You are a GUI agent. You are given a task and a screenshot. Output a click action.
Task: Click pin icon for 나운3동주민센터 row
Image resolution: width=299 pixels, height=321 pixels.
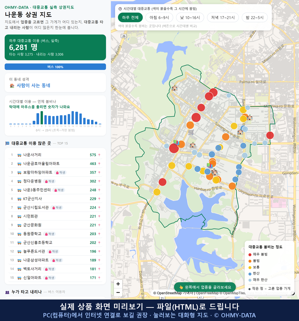tap(99, 190)
